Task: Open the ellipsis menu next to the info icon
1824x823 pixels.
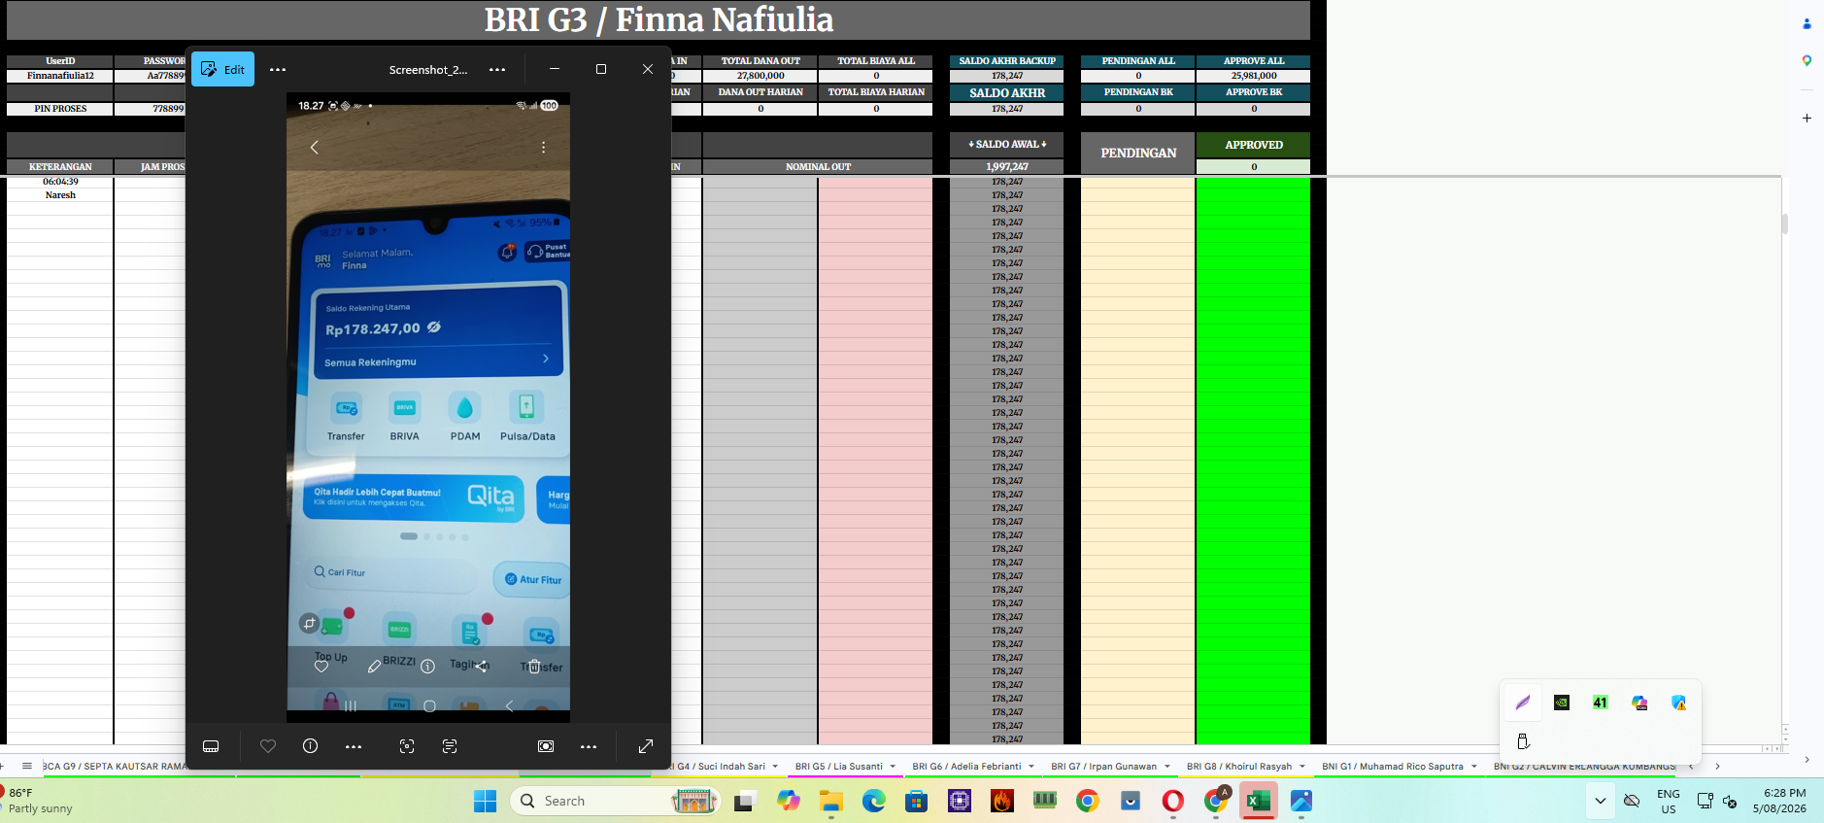Action: [x=354, y=746]
